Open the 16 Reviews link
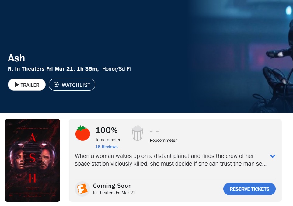The height and width of the screenshot is (206, 293). coord(106,147)
